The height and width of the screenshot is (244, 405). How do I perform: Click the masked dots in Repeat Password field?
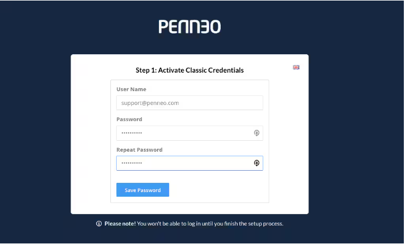pyautogui.click(x=132, y=163)
